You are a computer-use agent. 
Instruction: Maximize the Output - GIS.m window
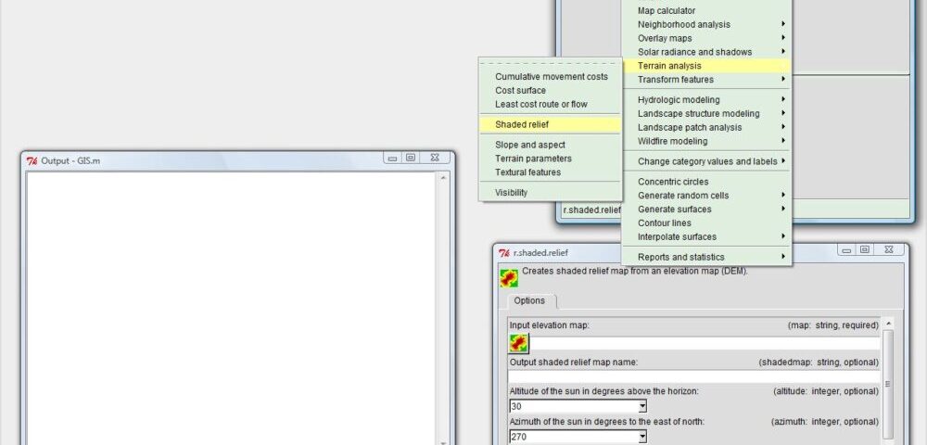(411, 159)
